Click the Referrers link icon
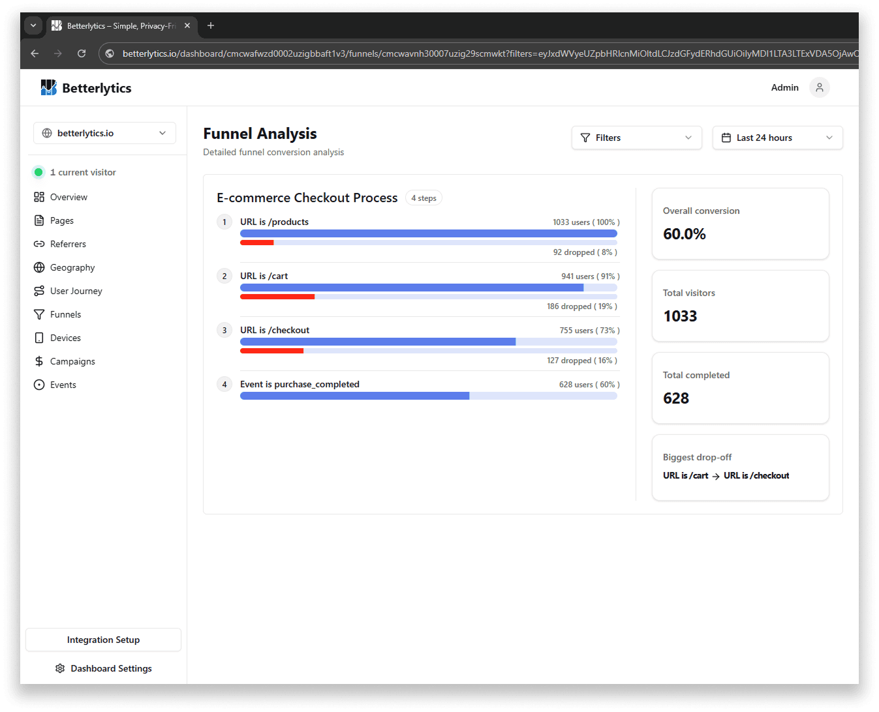 39,244
